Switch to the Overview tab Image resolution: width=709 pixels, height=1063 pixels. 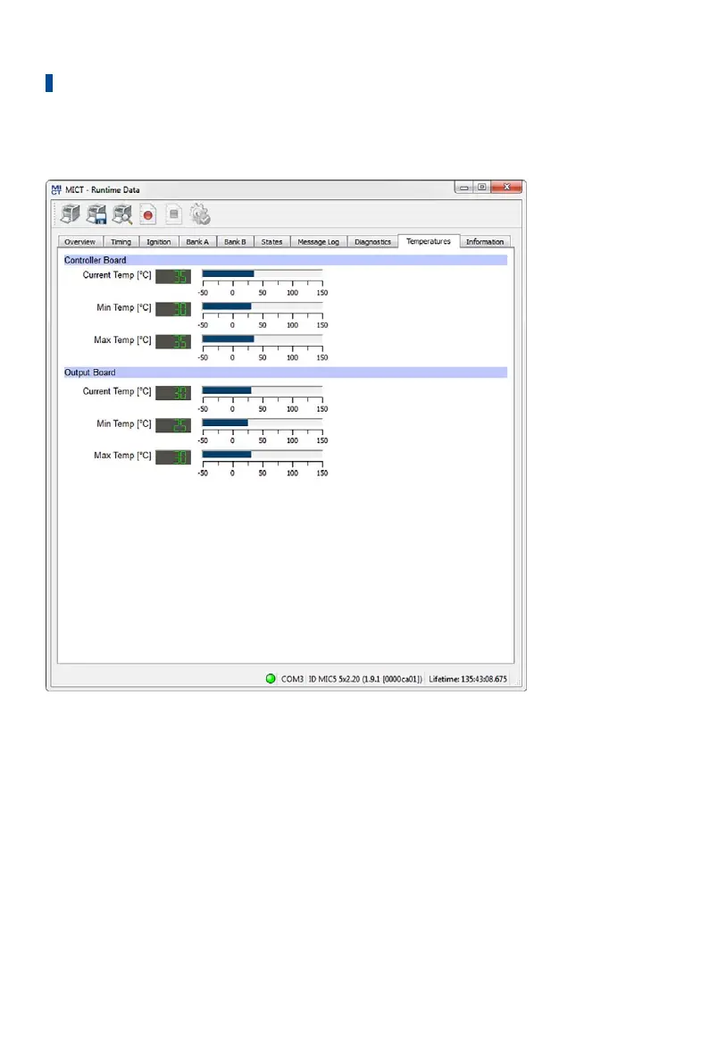[x=80, y=242]
